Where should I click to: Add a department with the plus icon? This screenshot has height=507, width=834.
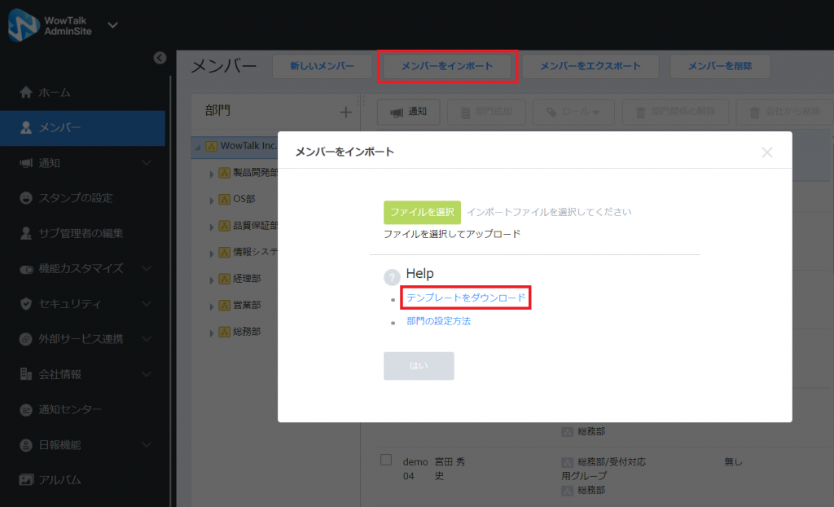point(345,112)
